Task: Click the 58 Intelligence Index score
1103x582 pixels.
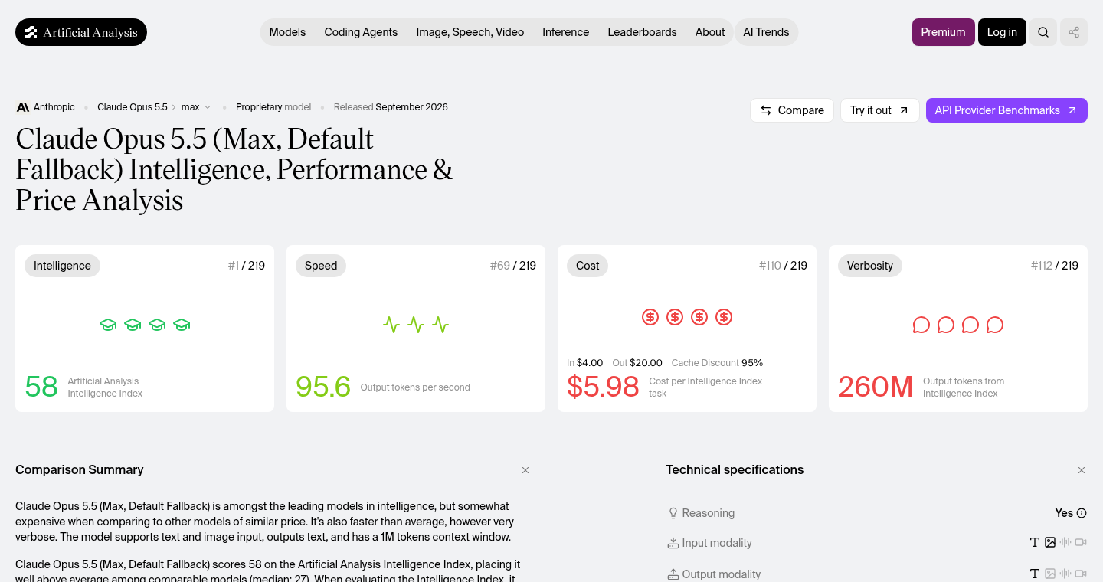Action: point(41,387)
